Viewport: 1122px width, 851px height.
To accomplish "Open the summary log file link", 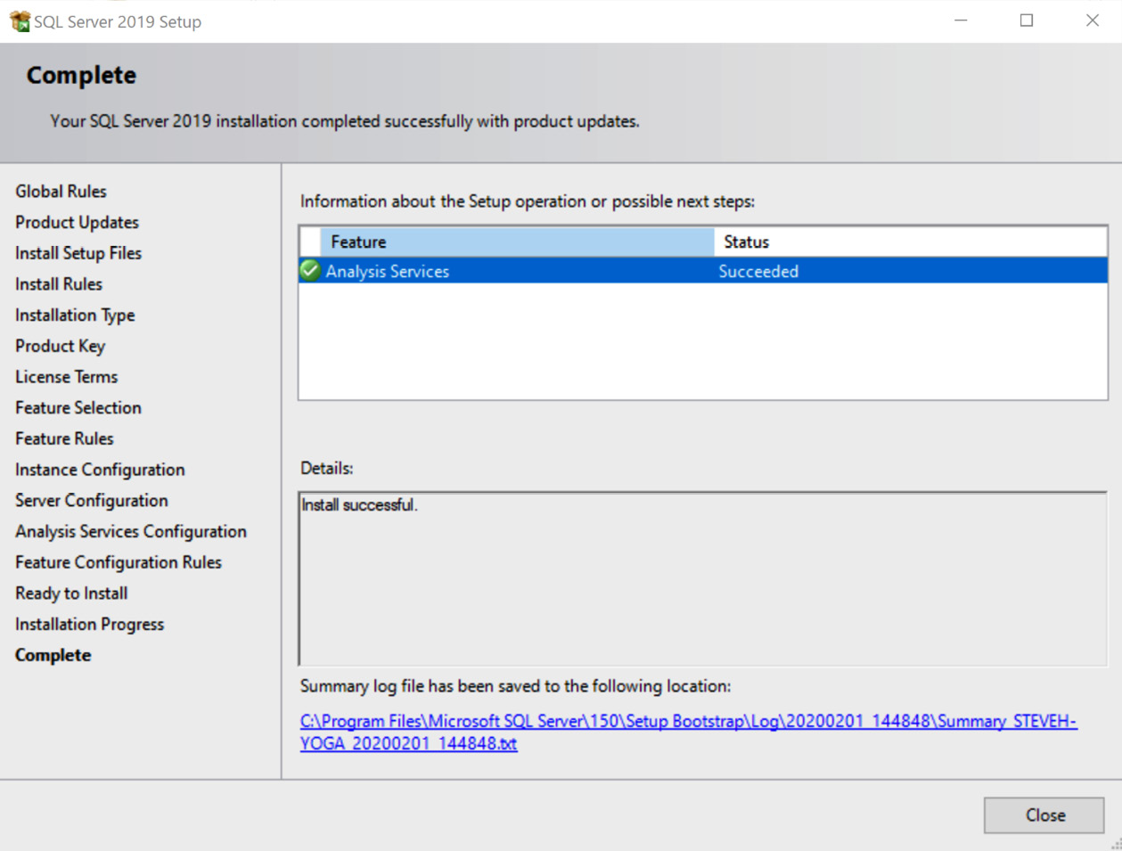I will point(688,732).
